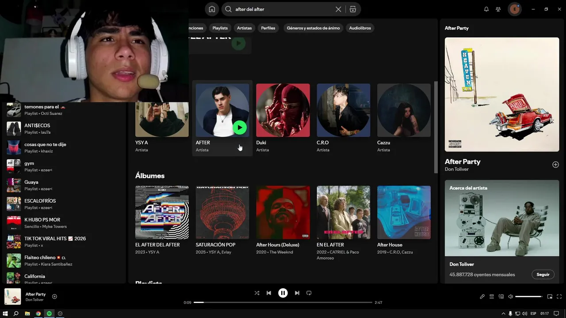Follow Don Toliver with the Seguir button
Image resolution: width=566 pixels, height=318 pixels.
(x=543, y=274)
